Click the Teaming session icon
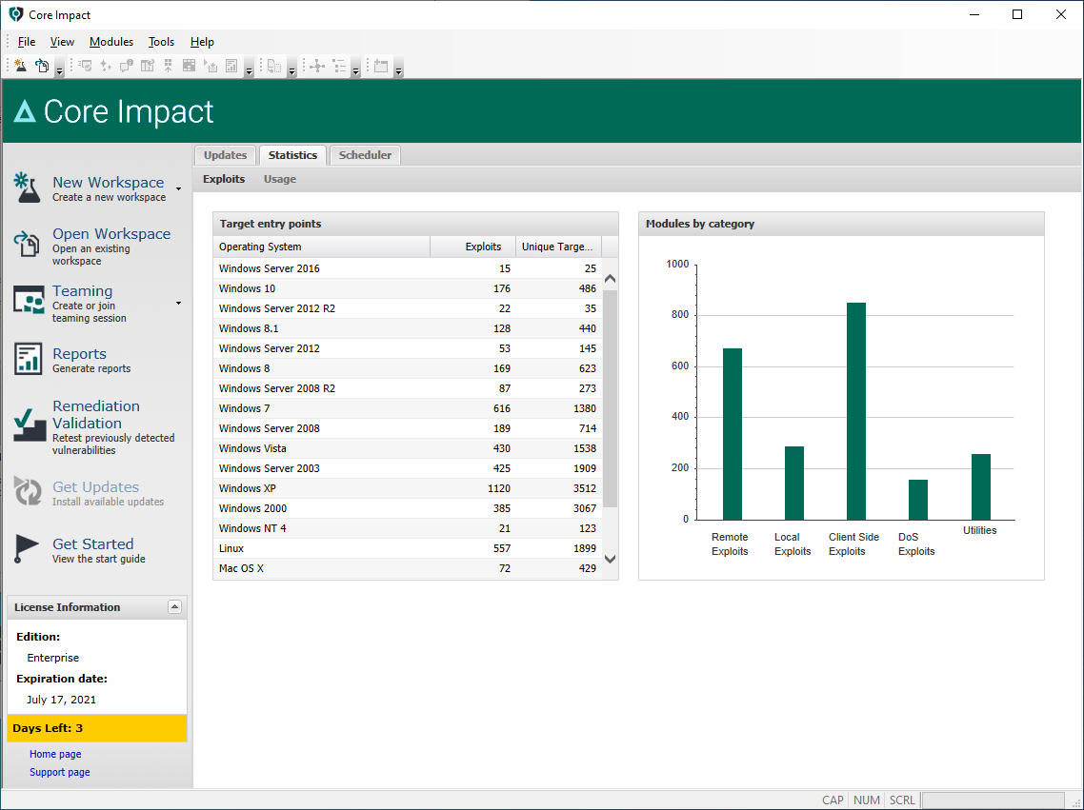 point(29,300)
